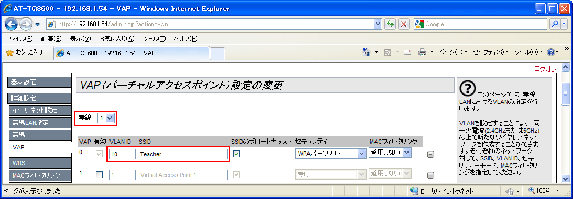
Task: Click the red Stop loading icon
Action: coord(403,24)
